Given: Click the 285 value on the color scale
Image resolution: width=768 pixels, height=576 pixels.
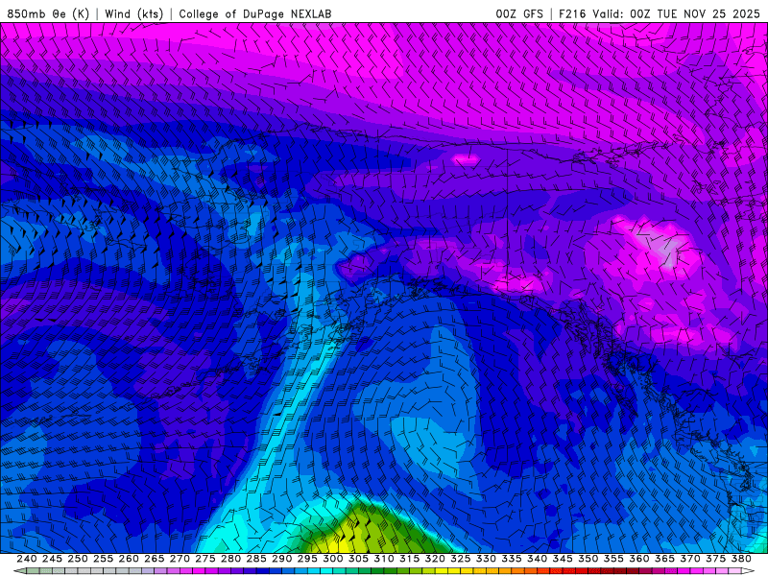Looking at the screenshot, I should click(256, 559).
